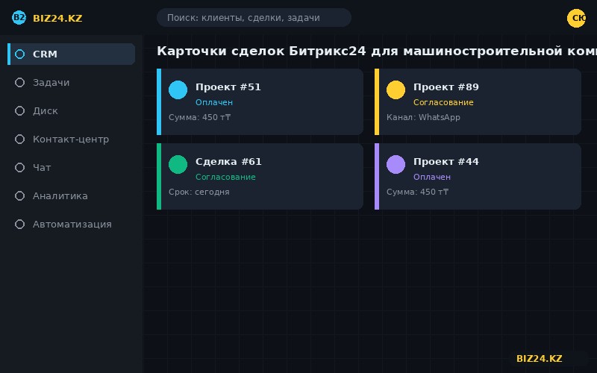The height and width of the screenshot is (373, 597).
Task: Click the circle icon beside Задачи
Action: 20,83
